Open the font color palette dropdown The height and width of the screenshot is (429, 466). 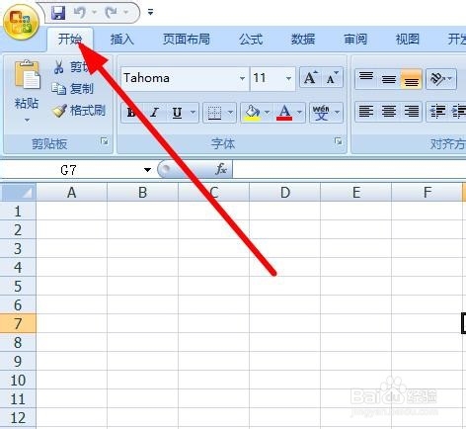[x=299, y=113]
